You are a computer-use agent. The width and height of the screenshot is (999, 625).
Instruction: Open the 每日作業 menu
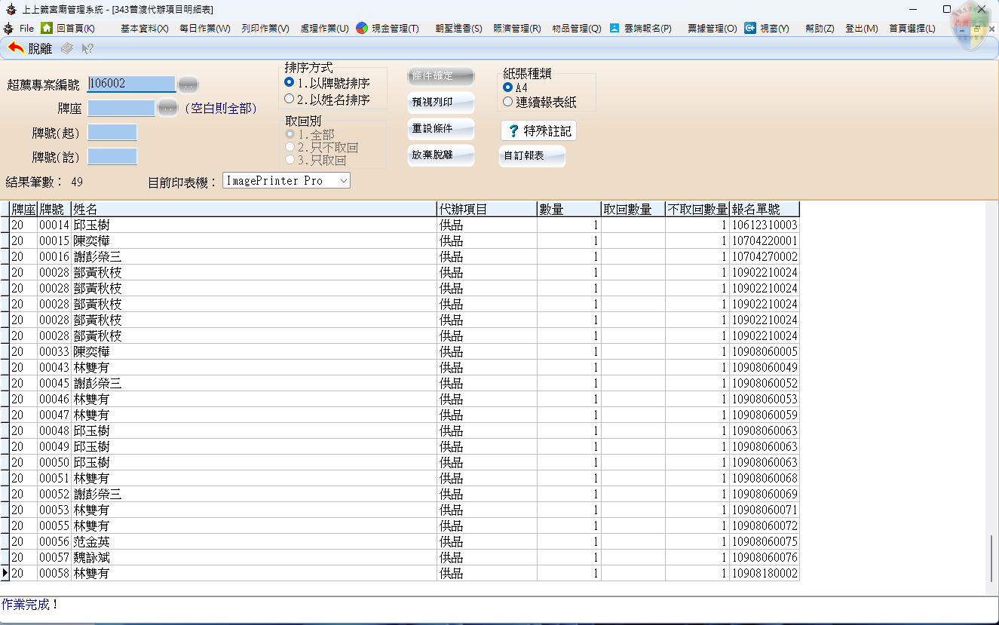(x=204, y=28)
